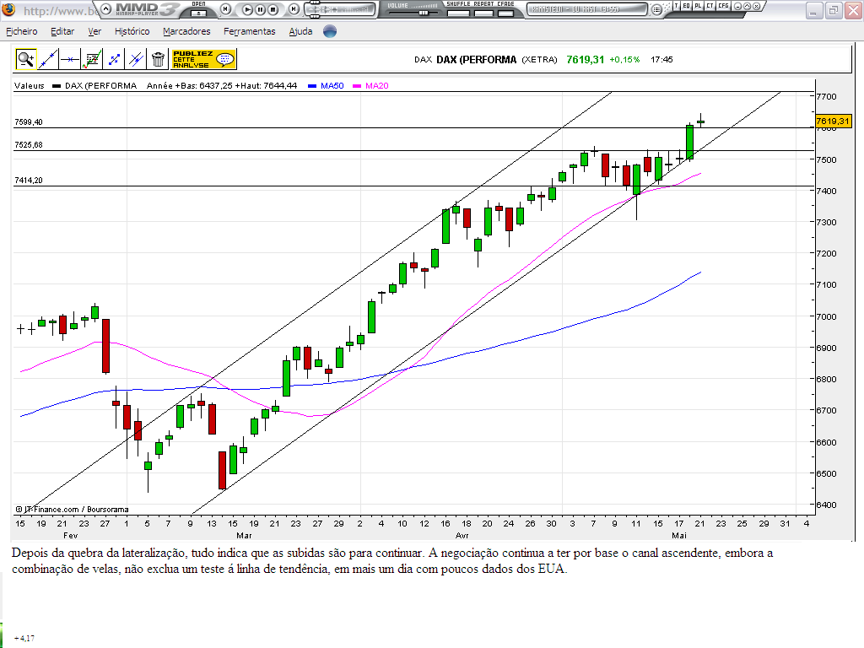Click the blue globe icon beside Ajuda

coord(330,31)
